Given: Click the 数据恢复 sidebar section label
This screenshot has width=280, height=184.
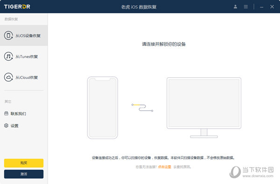Looking at the screenshot, I should coord(11,19).
